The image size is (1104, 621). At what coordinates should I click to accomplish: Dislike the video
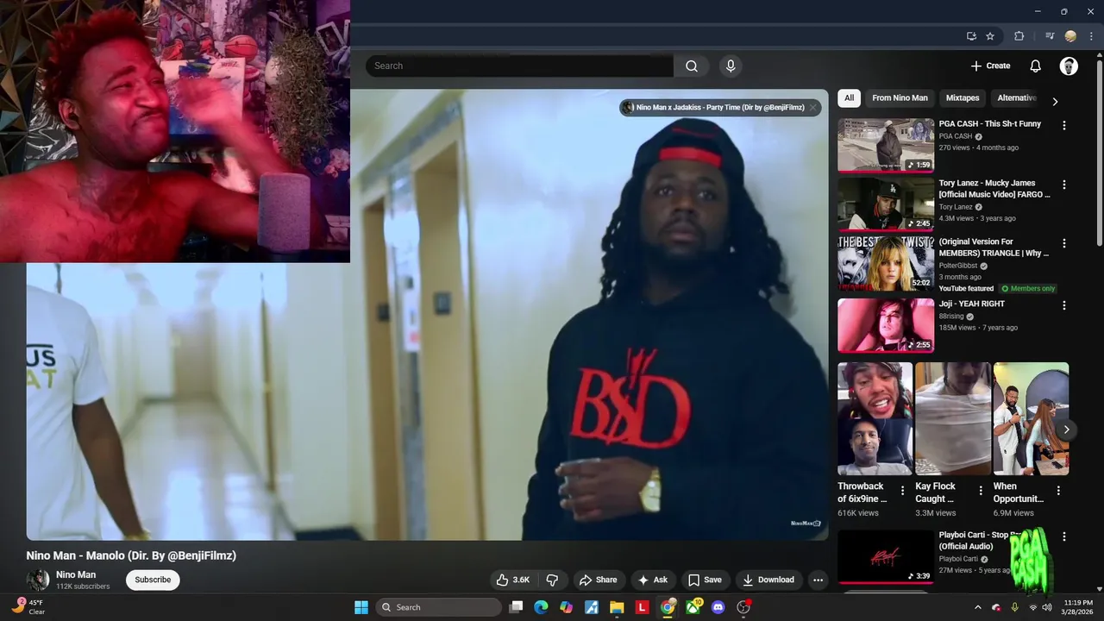pos(553,580)
